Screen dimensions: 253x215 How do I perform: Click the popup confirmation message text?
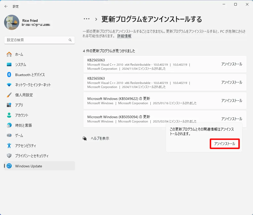202,132
